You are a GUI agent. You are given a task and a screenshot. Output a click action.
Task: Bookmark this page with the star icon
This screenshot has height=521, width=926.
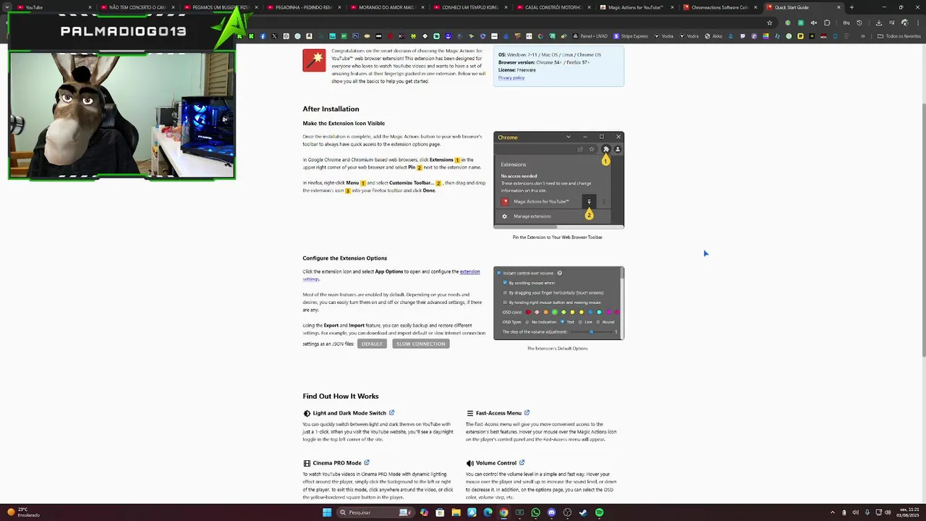(770, 22)
